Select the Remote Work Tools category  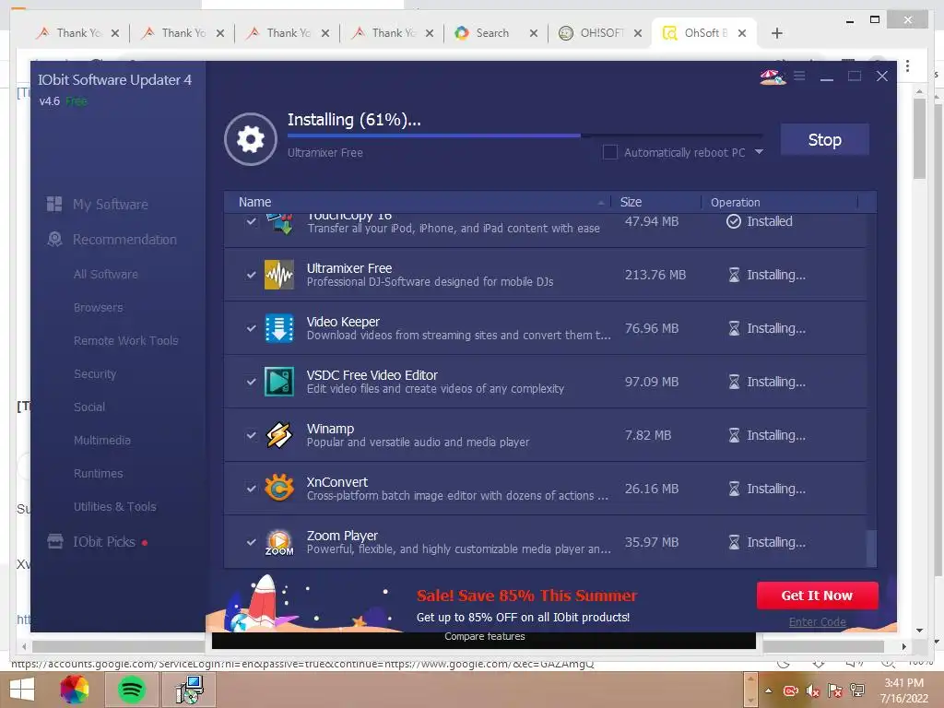tap(125, 341)
